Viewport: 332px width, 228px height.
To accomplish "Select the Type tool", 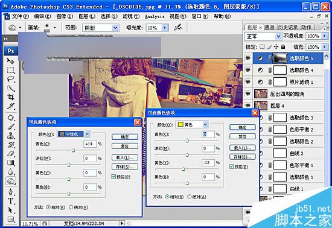I will pyautogui.click(x=10, y=201).
